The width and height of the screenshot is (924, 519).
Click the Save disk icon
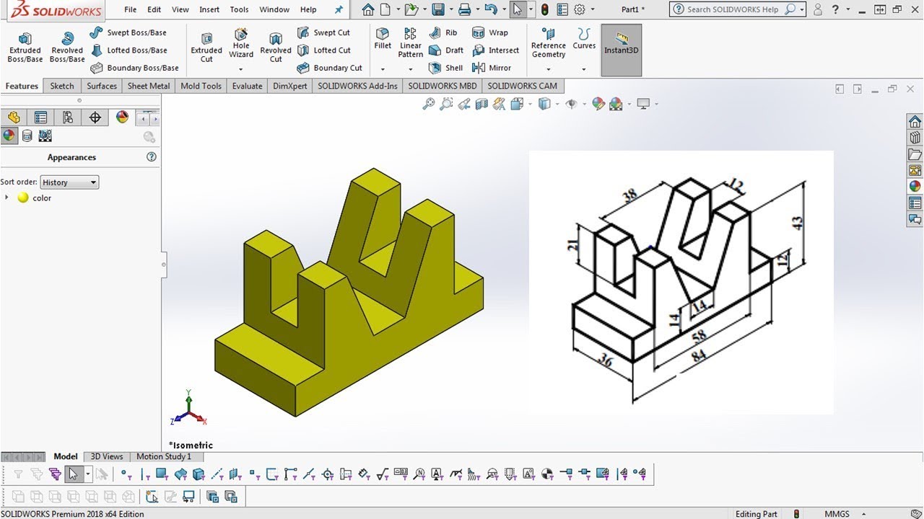(x=437, y=10)
